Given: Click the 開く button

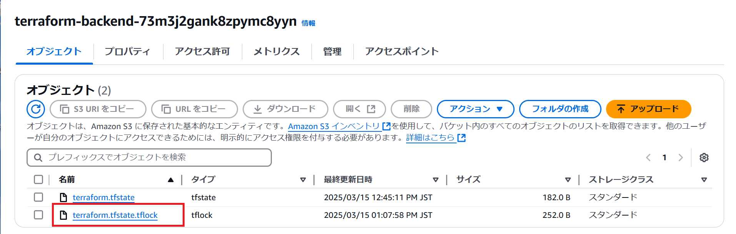Looking at the screenshot, I should (360, 109).
